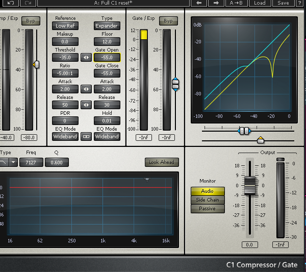Click the compression transfer curve graph
The image size is (306, 272).
[247, 67]
